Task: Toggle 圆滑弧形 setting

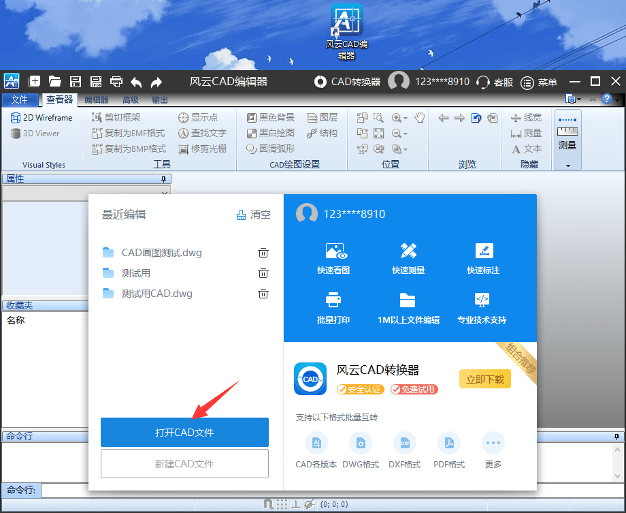Action: pos(270,149)
